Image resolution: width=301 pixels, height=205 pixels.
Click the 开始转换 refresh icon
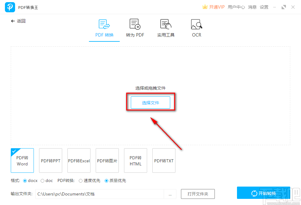(254, 193)
